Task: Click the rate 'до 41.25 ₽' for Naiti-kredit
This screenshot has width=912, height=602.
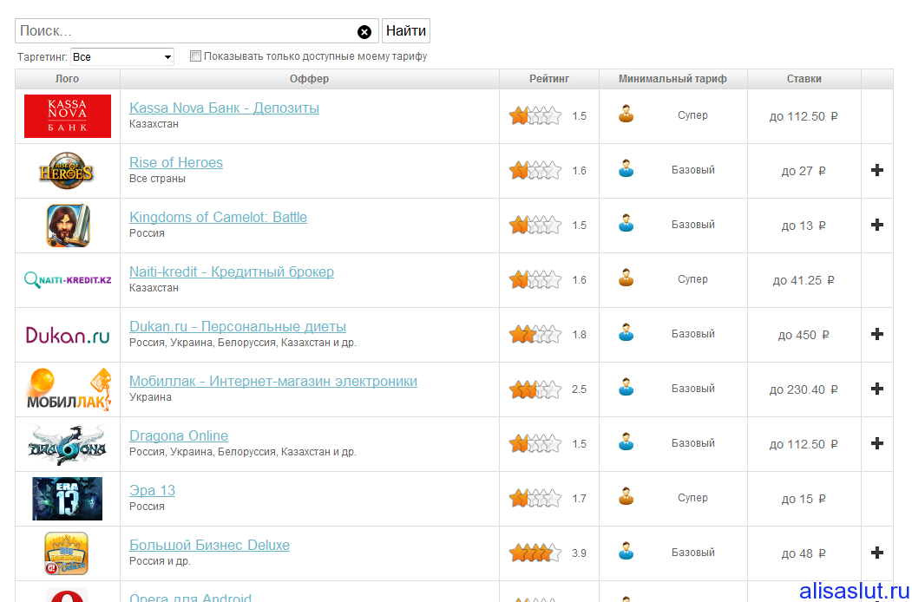Action: [804, 280]
